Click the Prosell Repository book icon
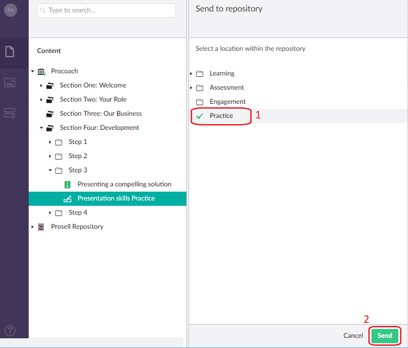The width and height of the screenshot is (408, 348). point(41,226)
